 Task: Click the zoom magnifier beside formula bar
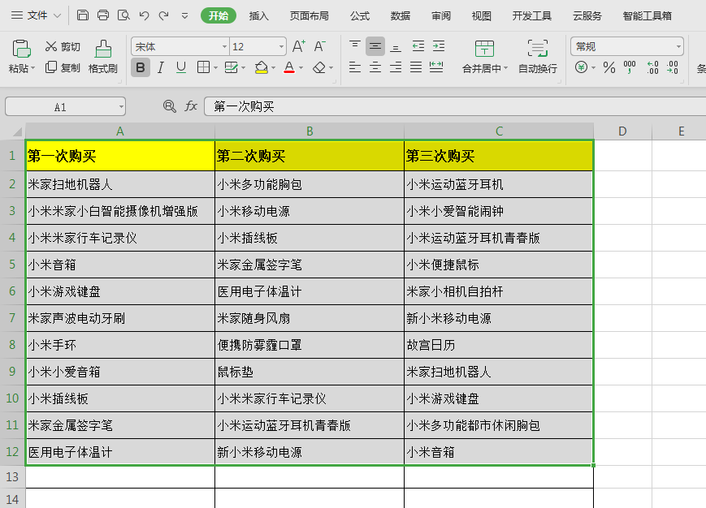pos(169,106)
